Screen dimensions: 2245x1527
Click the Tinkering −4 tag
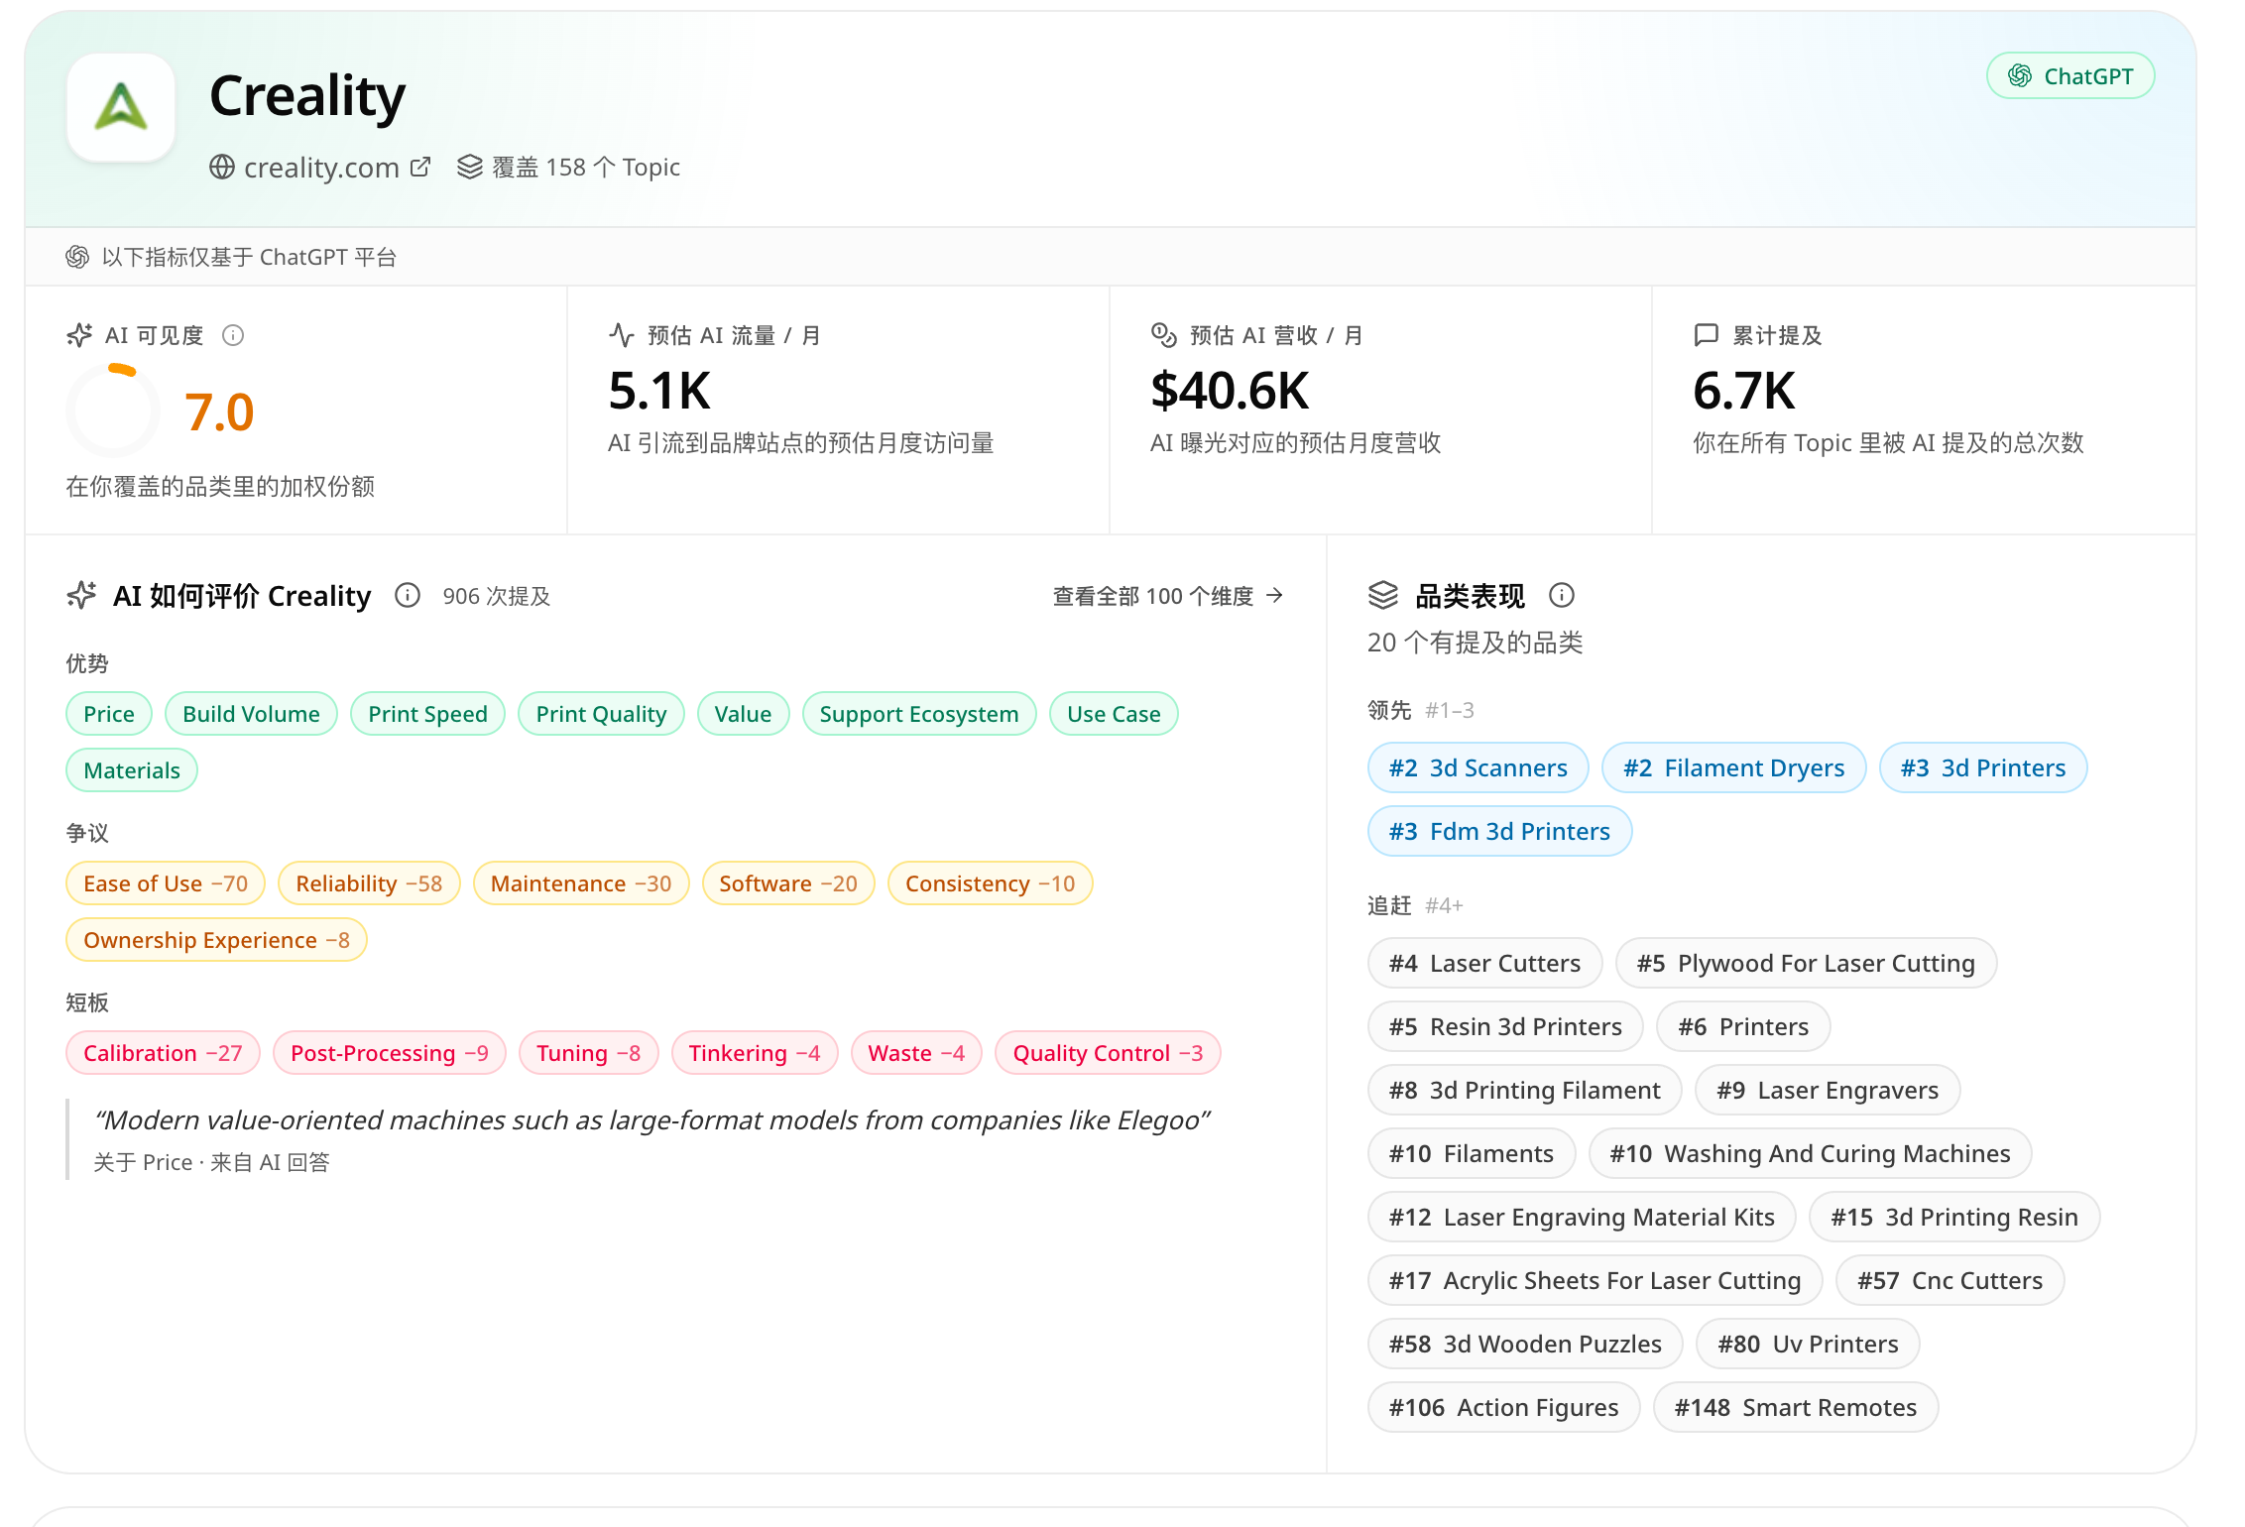755,1053
